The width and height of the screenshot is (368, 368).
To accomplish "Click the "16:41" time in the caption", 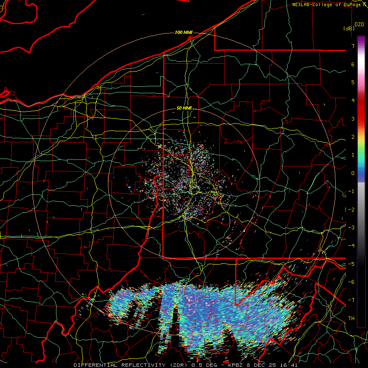I will point(289,365).
